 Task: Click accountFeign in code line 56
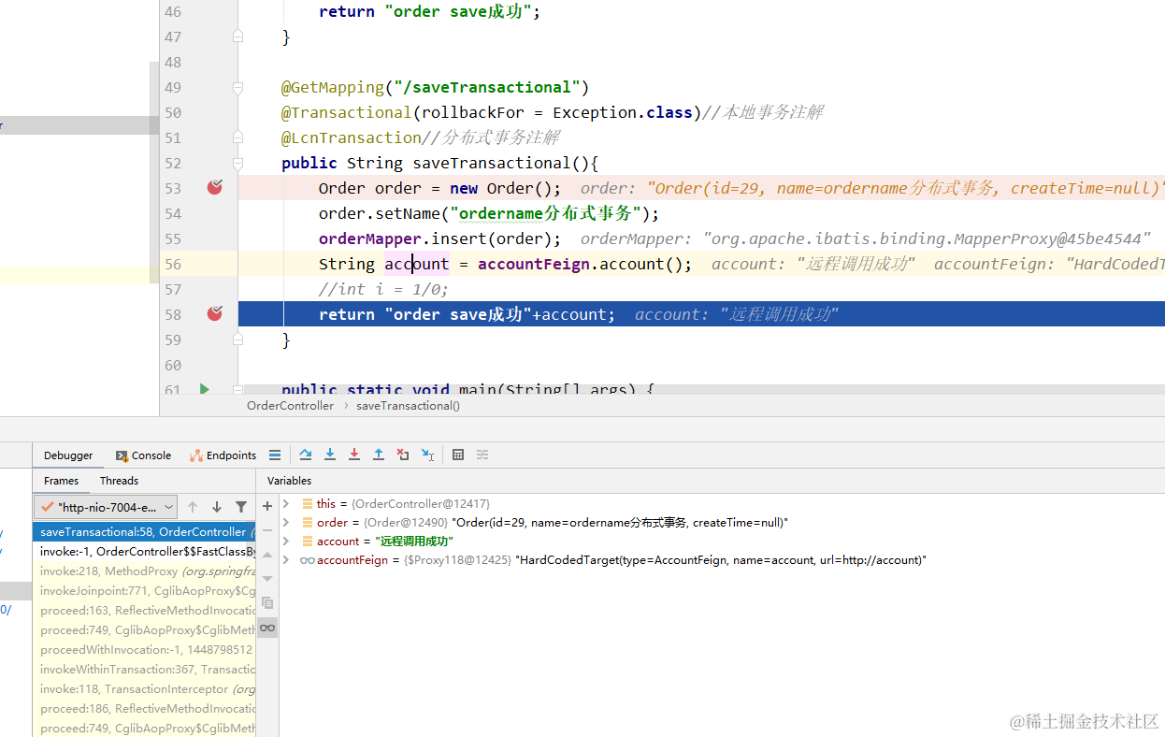534,264
